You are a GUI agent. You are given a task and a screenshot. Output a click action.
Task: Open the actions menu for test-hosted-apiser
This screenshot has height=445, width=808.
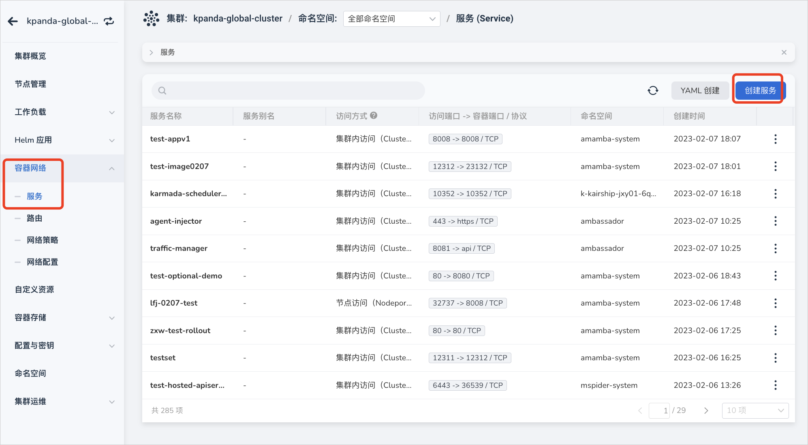pyautogui.click(x=775, y=385)
